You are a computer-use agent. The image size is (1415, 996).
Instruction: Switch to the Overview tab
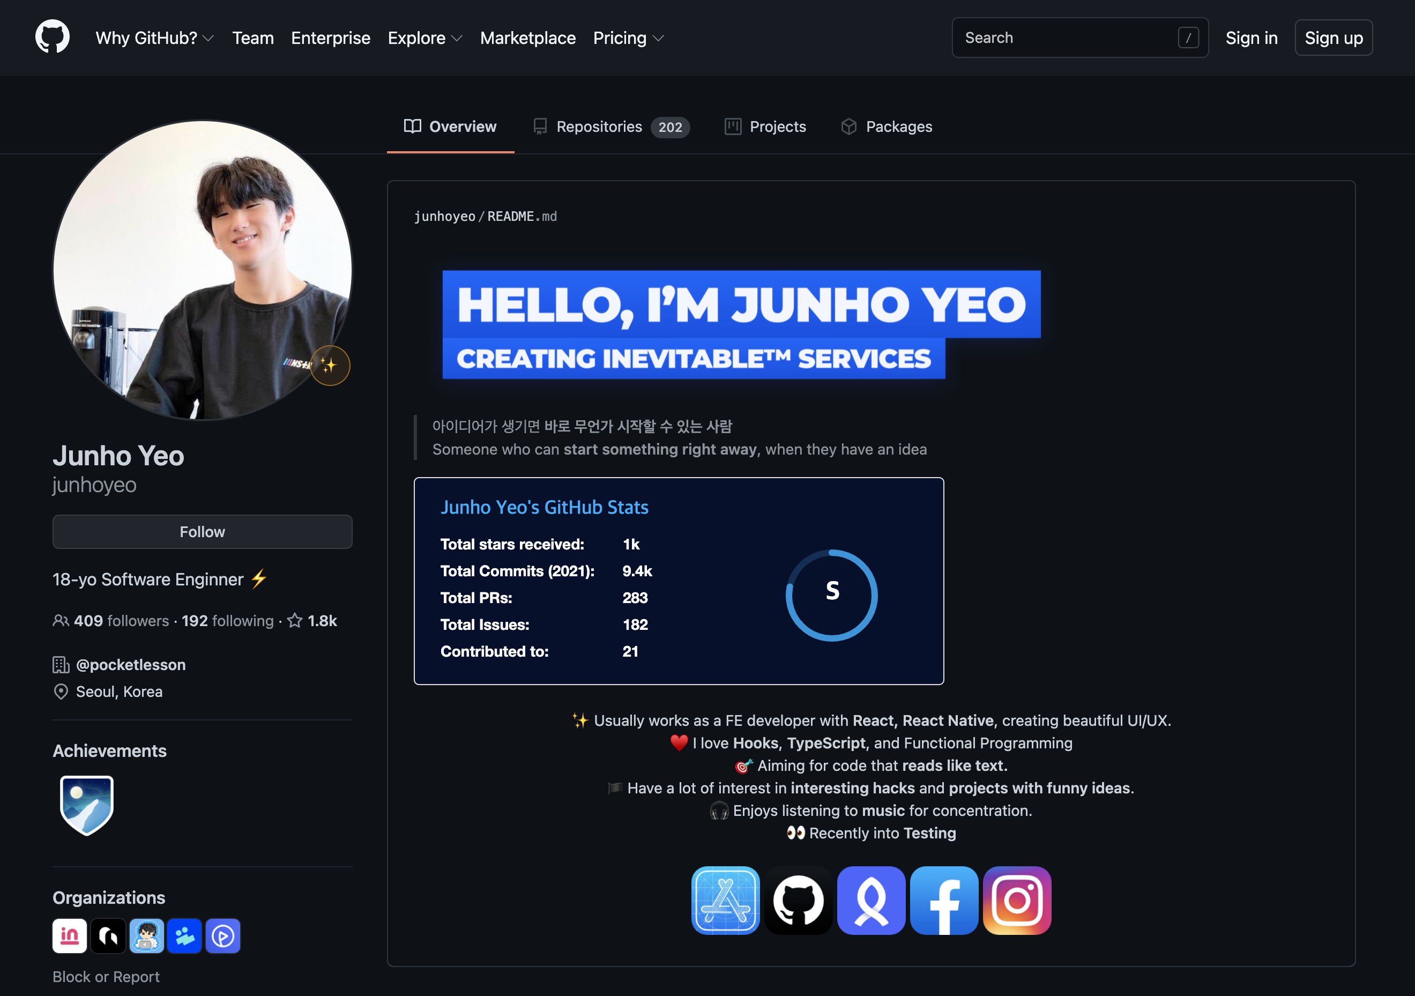point(451,127)
